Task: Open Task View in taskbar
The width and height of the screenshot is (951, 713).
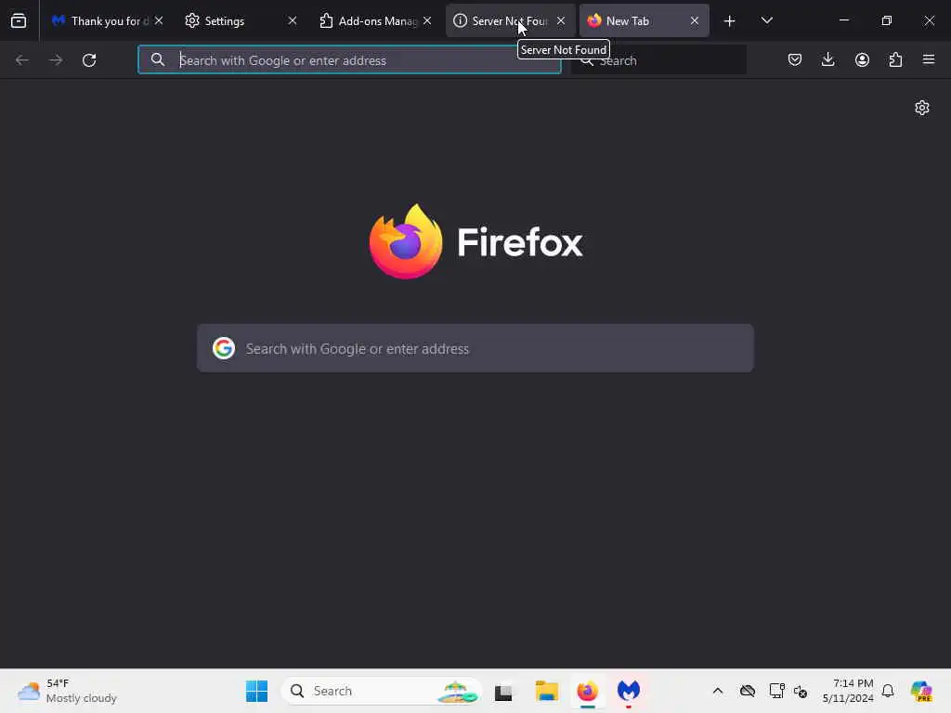Action: [x=503, y=691]
